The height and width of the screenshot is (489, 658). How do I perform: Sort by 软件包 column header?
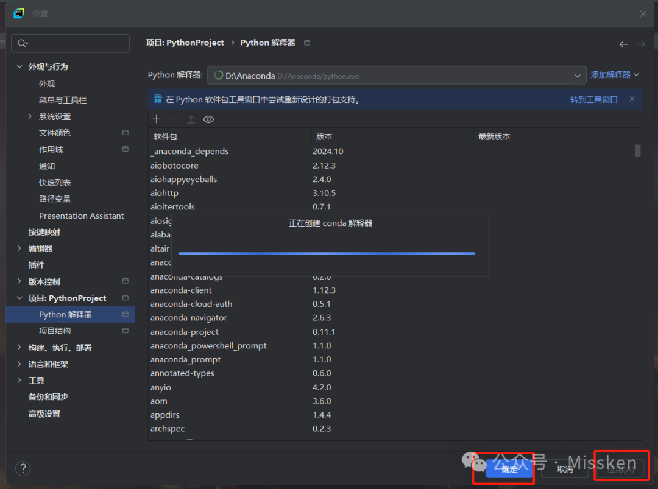[x=230, y=136]
